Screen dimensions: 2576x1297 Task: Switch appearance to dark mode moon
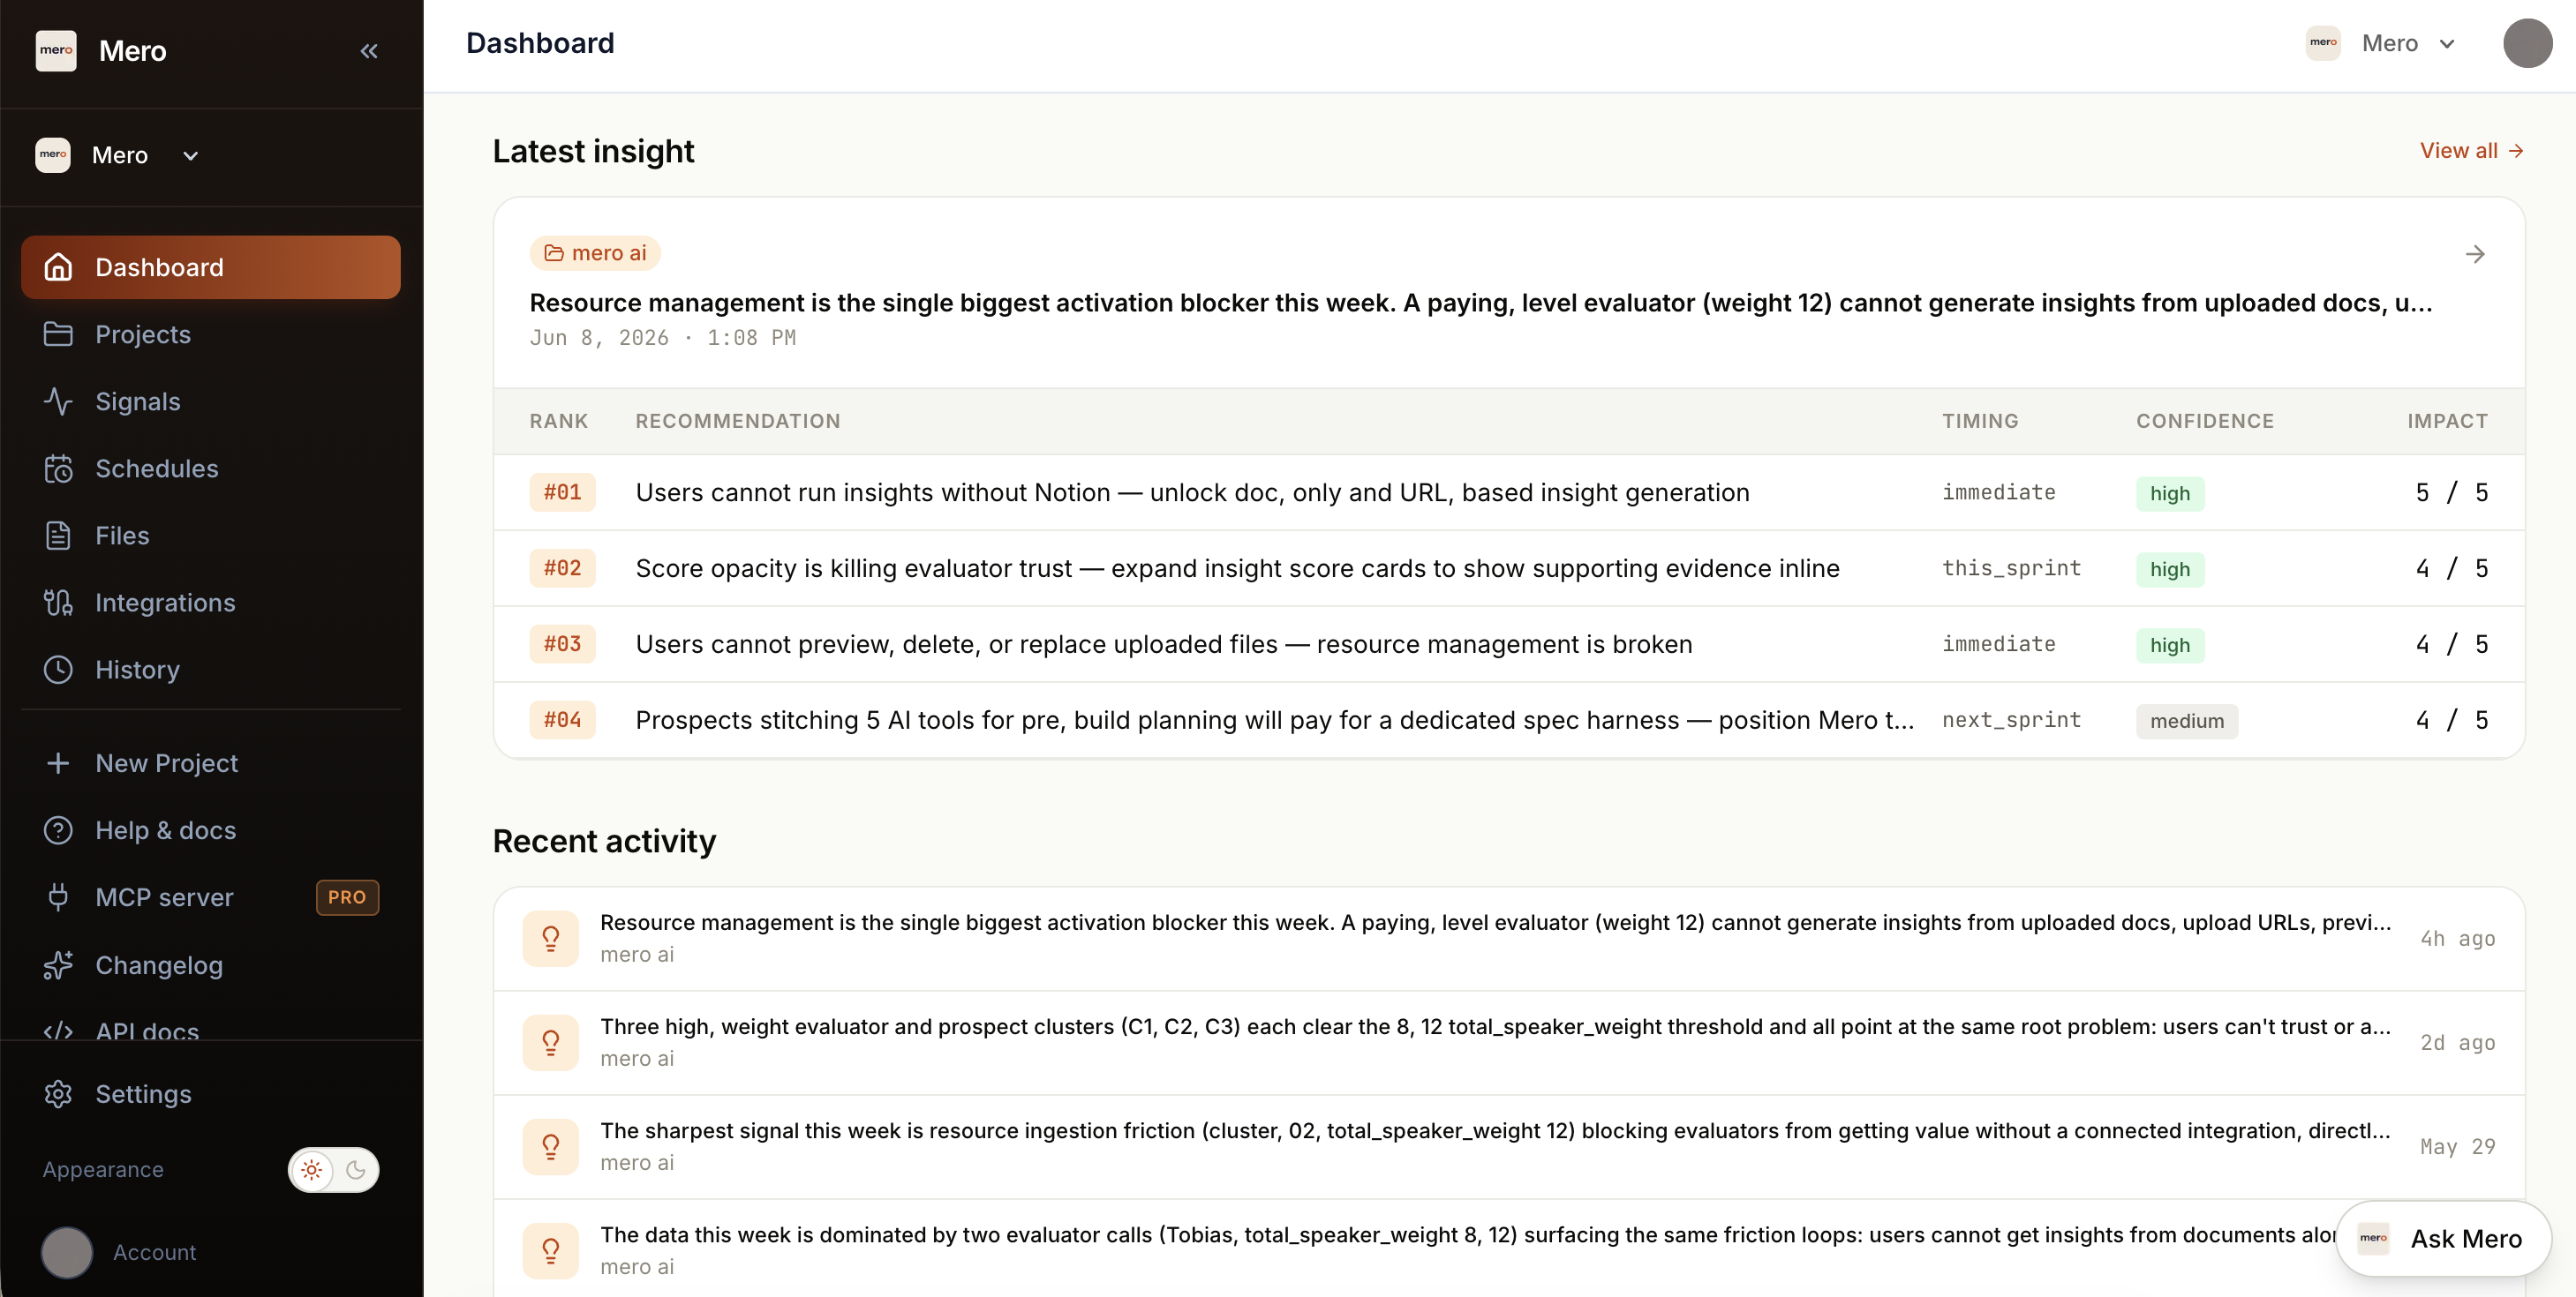coord(356,1170)
